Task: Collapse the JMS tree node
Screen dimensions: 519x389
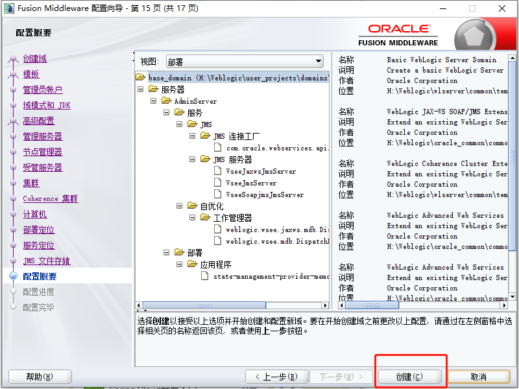Action: tap(180, 124)
